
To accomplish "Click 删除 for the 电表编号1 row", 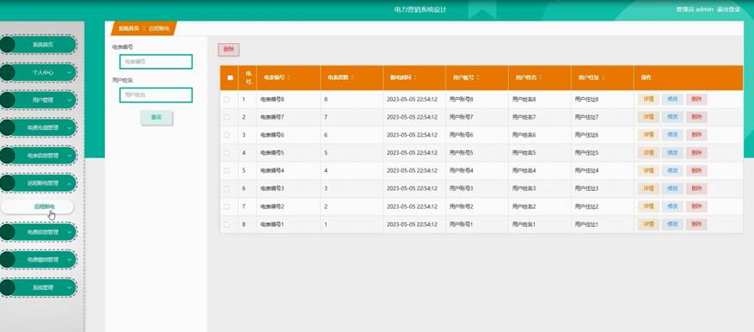I will tap(696, 224).
